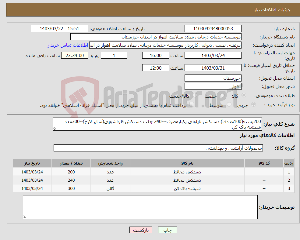Click the buyer notes resize handle
Image resolution: width=300 pixels, height=240 pixels.
(x=25, y=217)
